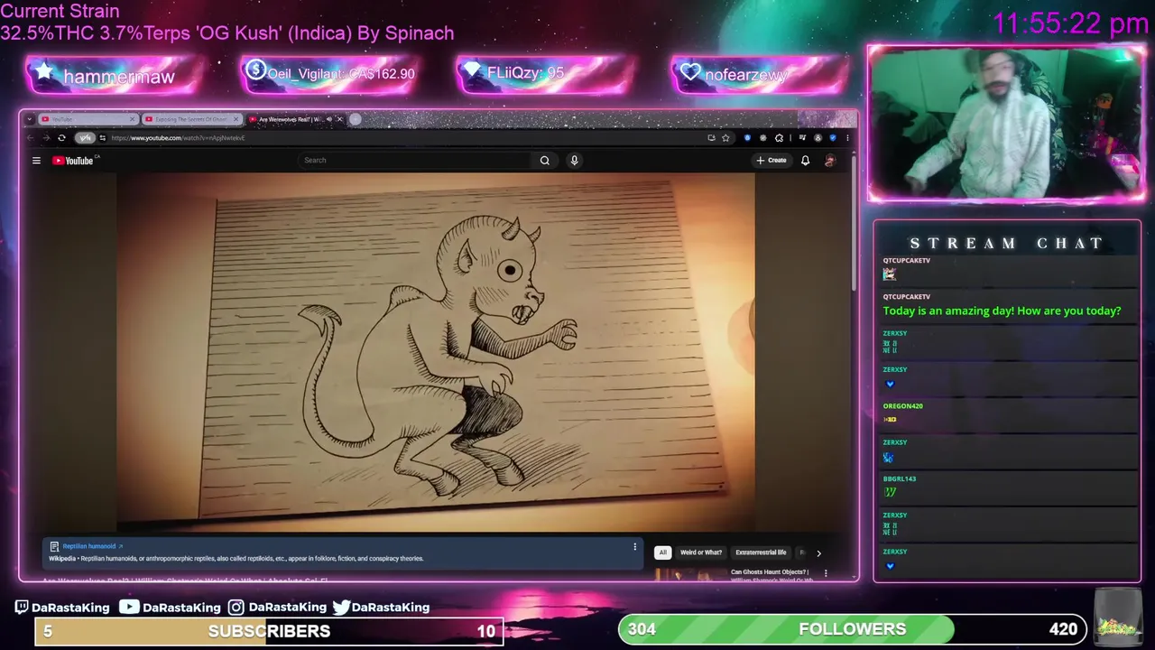The image size is (1155, 650).
Task: Click nofearzewy heart badge
Action: point(759,74)
